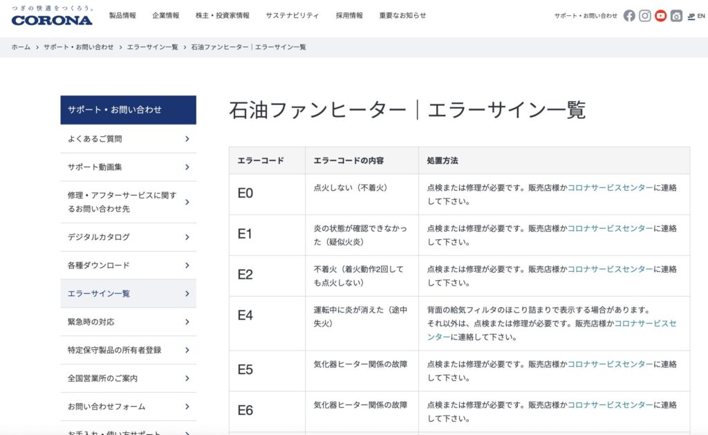Open the YouTube channel icon
The height and width of the screenshot is (435, 708).
tap(661, 15)
